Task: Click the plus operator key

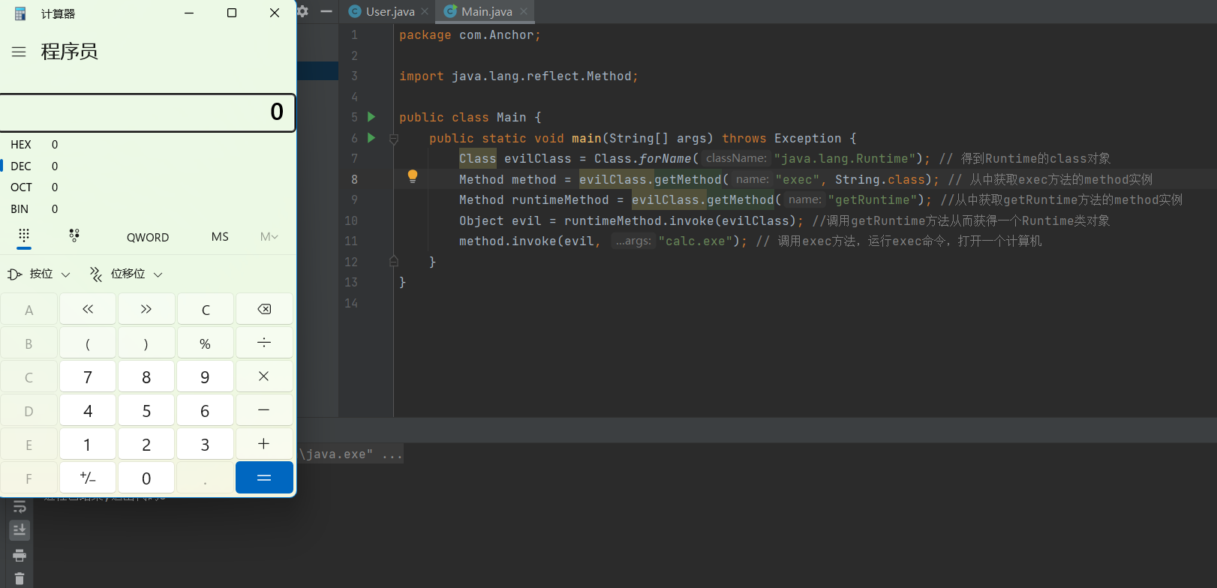Action: (x=264, y=444)
